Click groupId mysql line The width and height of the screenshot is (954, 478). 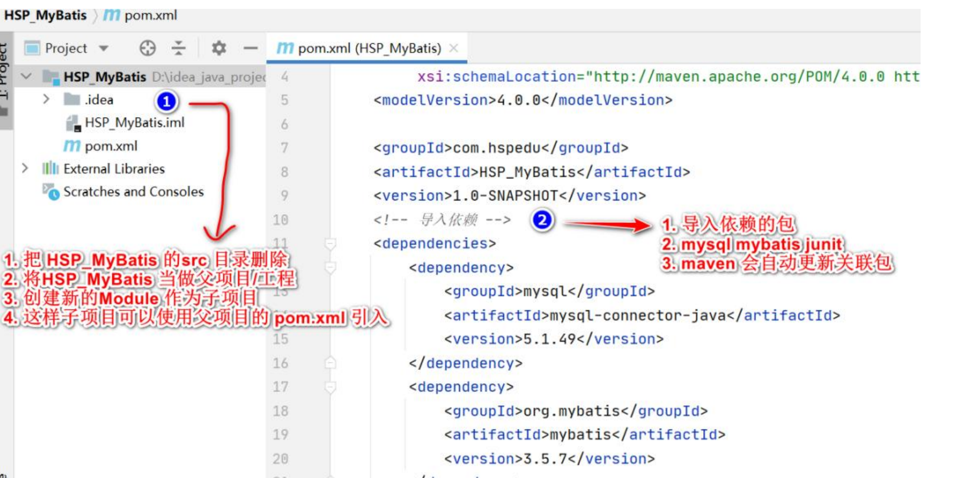point(549,291)
